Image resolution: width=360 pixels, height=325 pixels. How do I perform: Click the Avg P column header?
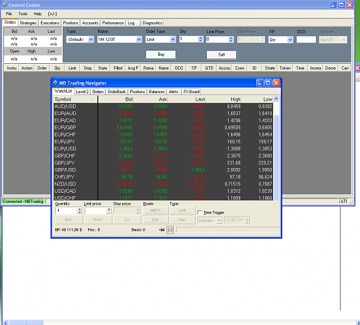click(133, 68)
